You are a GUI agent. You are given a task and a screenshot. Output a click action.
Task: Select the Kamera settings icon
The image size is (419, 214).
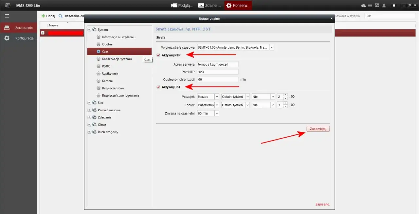[98, 81]
